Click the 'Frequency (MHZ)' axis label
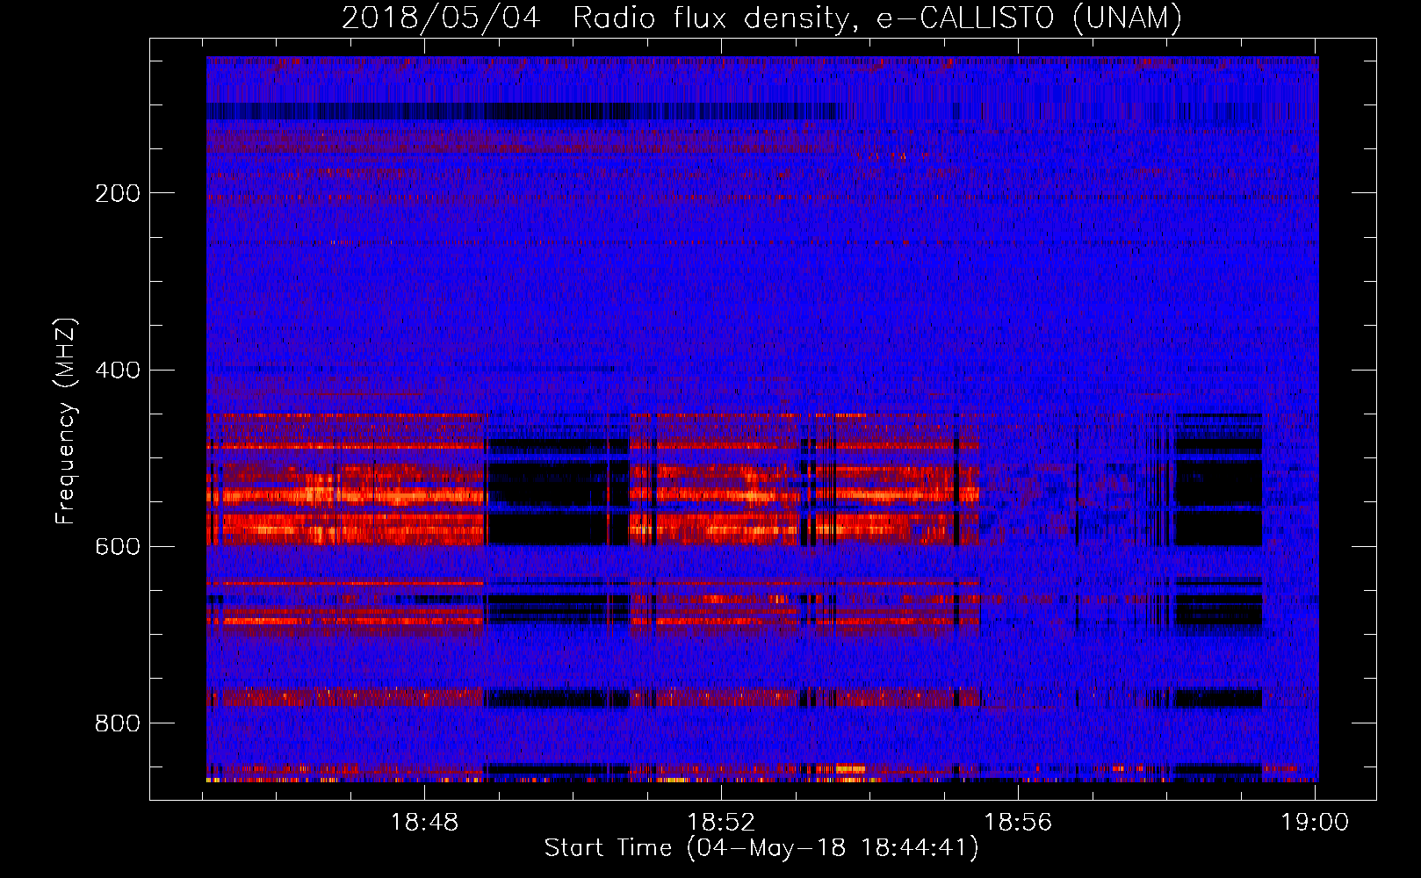This screenshot has width=1421, height=878. [66, 421]
